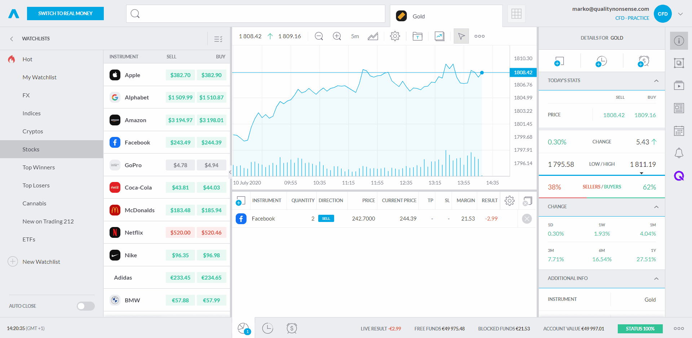Collapse the Change section

coord(656,207)
